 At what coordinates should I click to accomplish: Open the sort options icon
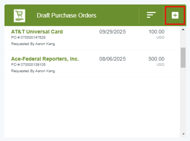(151, 15)
